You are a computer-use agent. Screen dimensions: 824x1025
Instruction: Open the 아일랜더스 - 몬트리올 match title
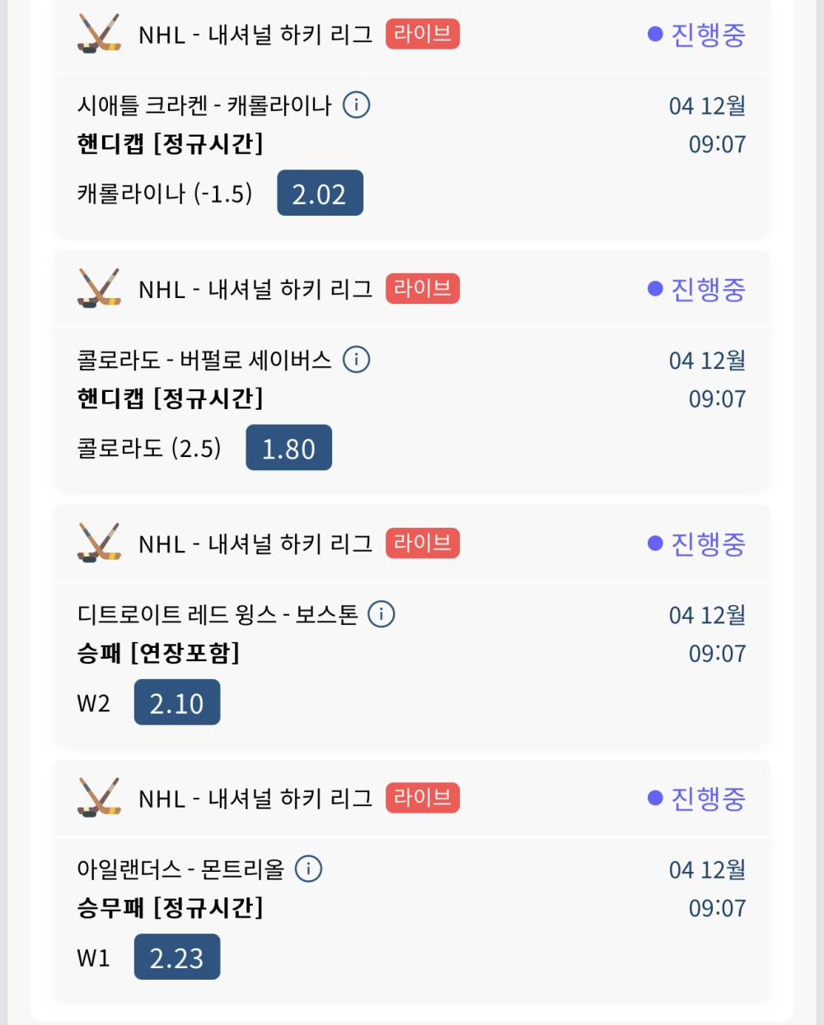tap(180, 869)
